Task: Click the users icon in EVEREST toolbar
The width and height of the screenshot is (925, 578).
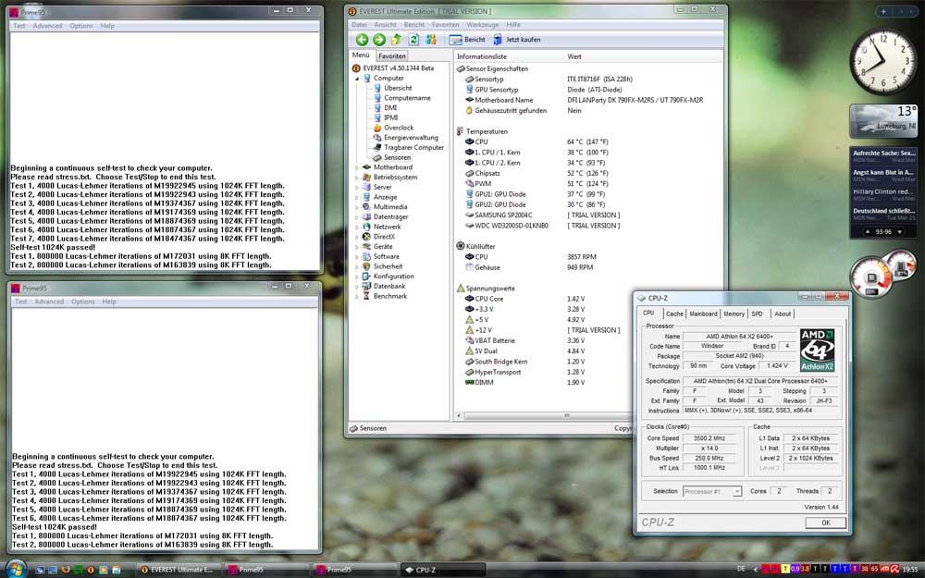Action: pyautogui.click(x=431, y=40)
